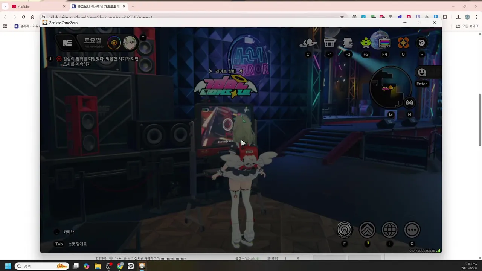
Task: Open File Explorer from the taskbar
Action: pyautogui.click(x=98, y=266)
